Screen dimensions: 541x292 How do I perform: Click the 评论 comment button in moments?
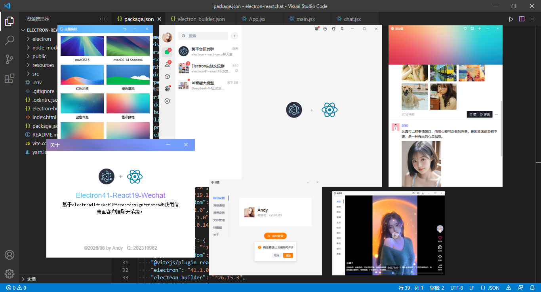click(x=485, y=114)
